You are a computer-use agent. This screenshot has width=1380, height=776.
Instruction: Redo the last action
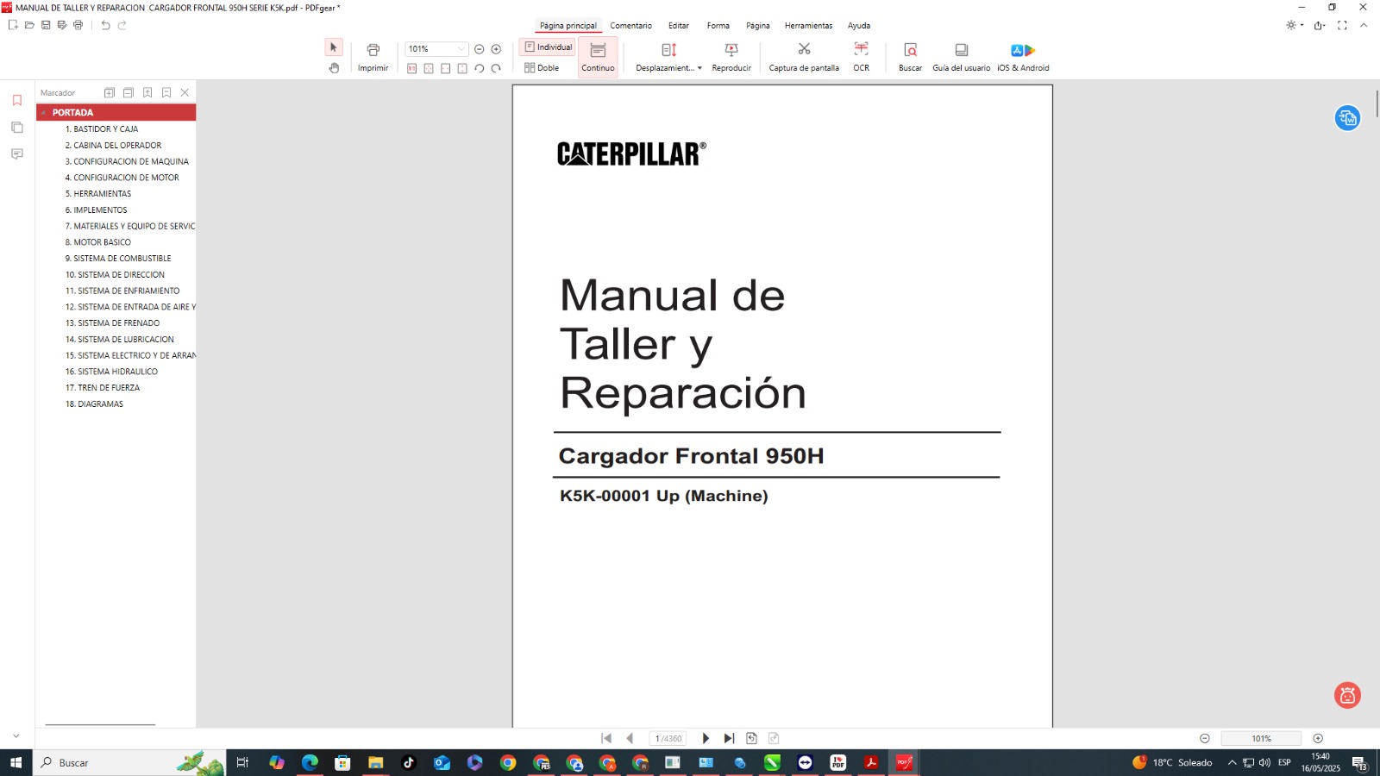tap(122, 25)
